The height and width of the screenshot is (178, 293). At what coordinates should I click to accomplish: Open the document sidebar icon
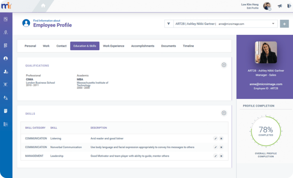point(5,111)
